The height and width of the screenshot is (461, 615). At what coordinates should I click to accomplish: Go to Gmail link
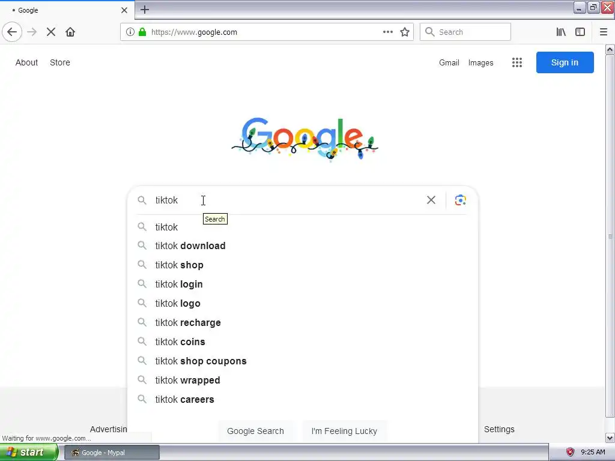point(449,62)
